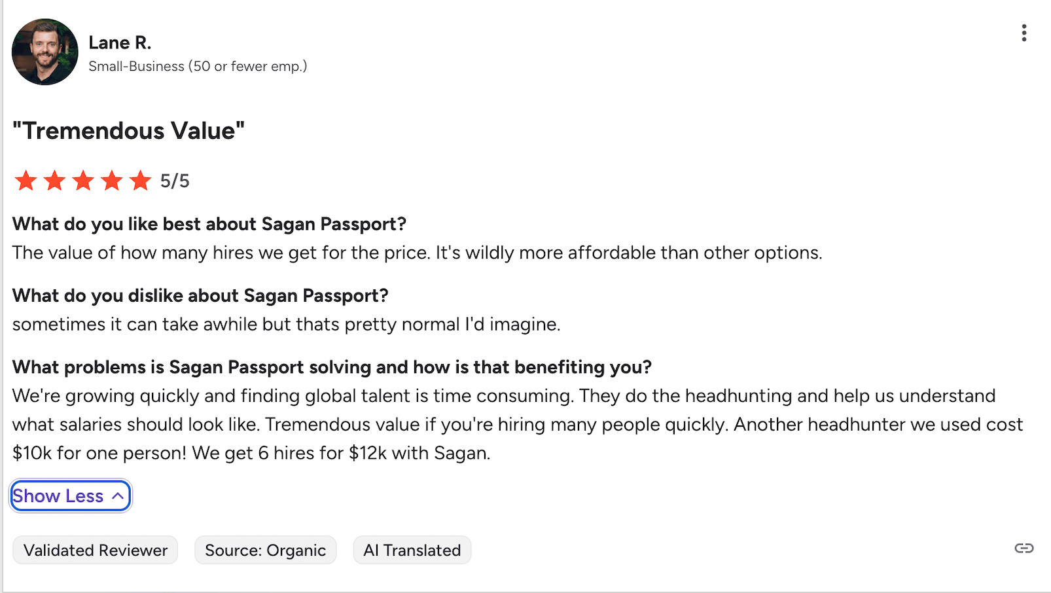
Task: Copy review link via chain icon
Action: (1024, 548)
